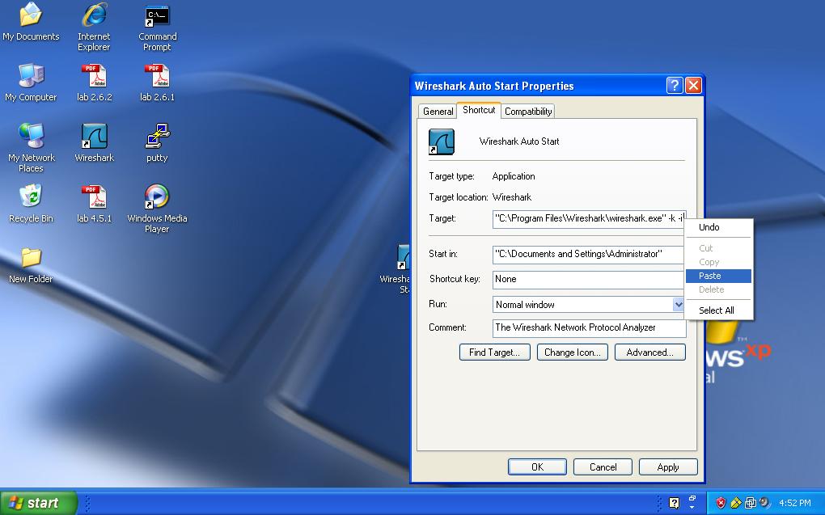This screenshot has height=515, width=825.
Task: Click the overlapping squares tray icon
Action: [751, 503]
